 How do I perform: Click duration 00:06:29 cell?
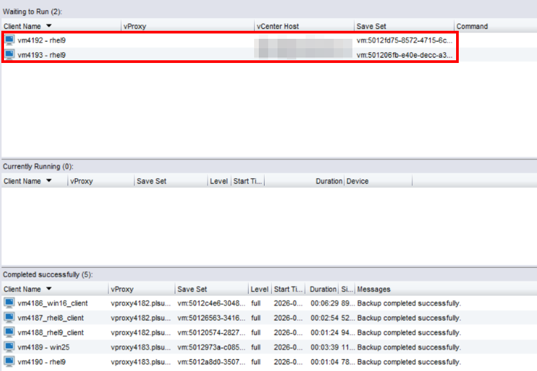pos(324,303)
